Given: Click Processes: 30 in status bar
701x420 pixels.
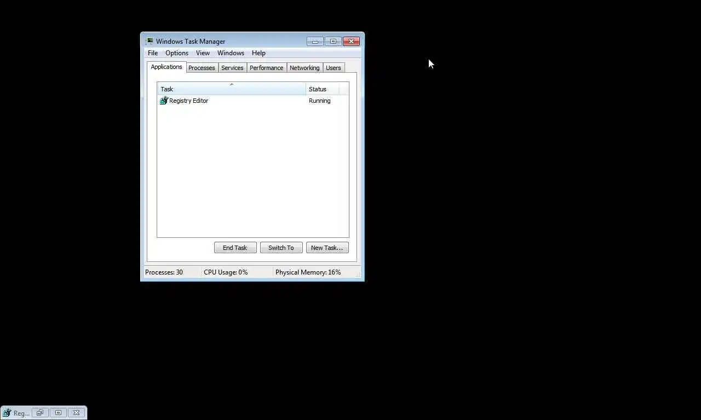Looking at the screenshot, I should pos(164,272).
